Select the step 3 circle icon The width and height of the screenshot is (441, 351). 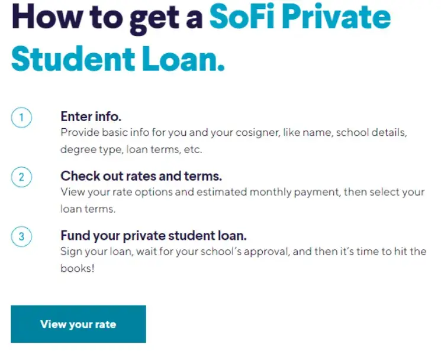pyautogui.click(x=21, y=236)
